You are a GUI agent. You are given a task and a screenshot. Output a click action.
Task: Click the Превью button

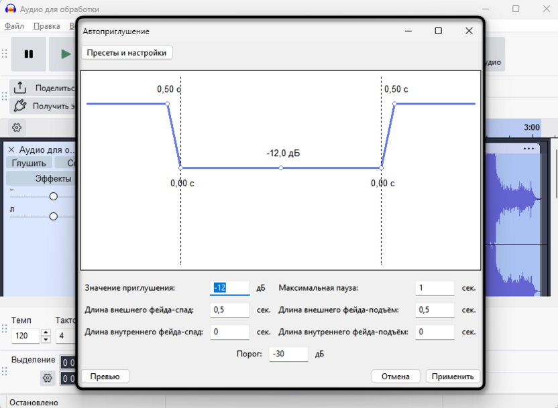[x=105, y=377]
